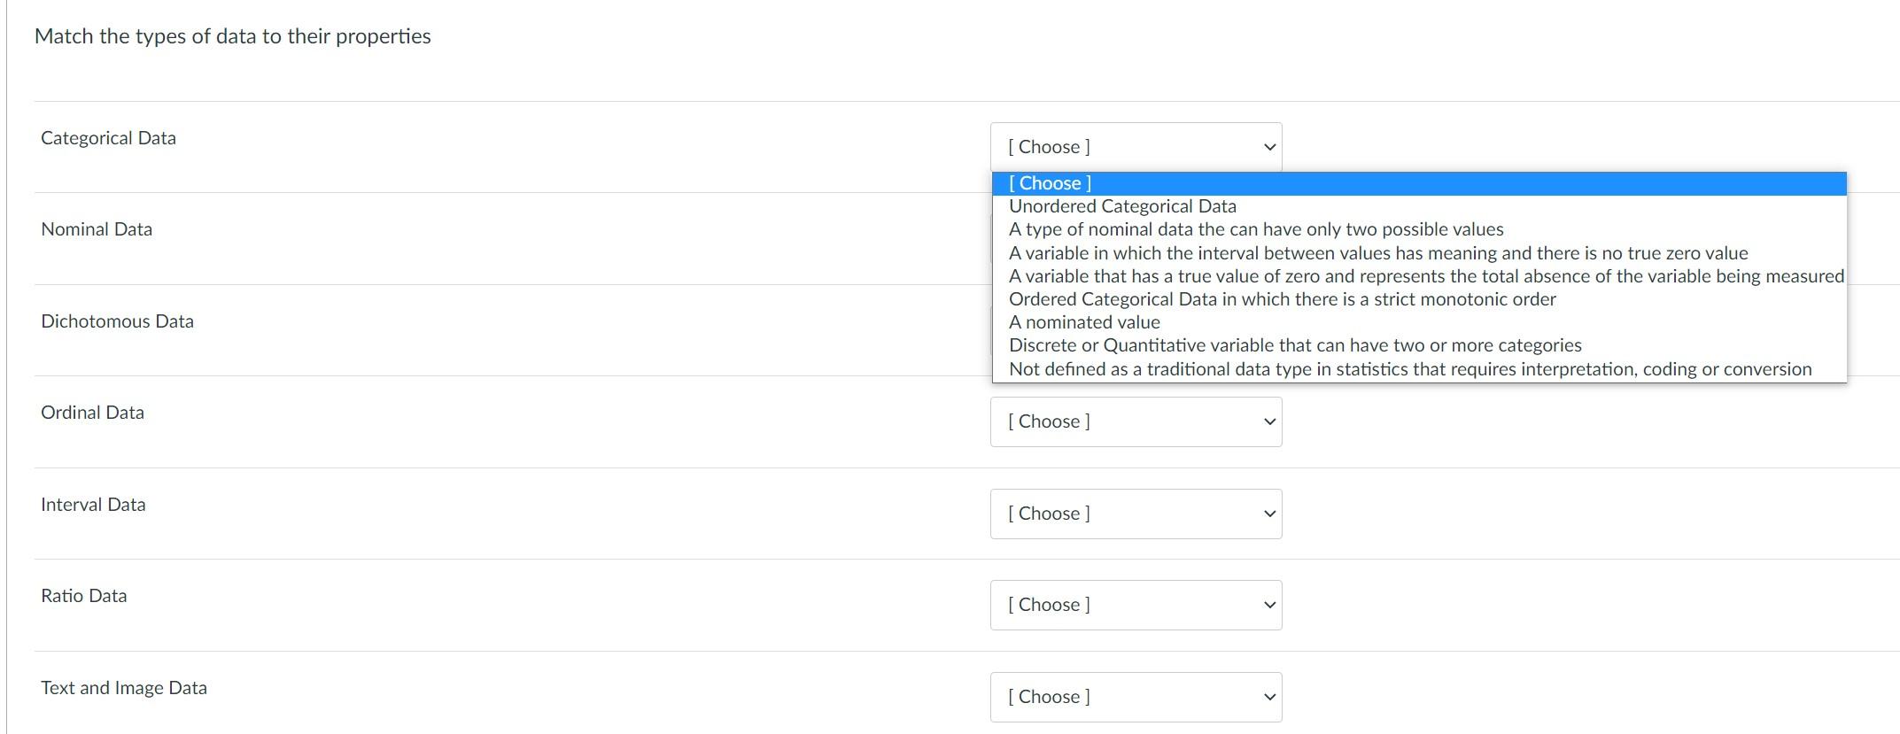This screenshot has width=1900, height=734.
Task: Choose 'Unordered Categorical Data' option
Action: point(1419,206)
